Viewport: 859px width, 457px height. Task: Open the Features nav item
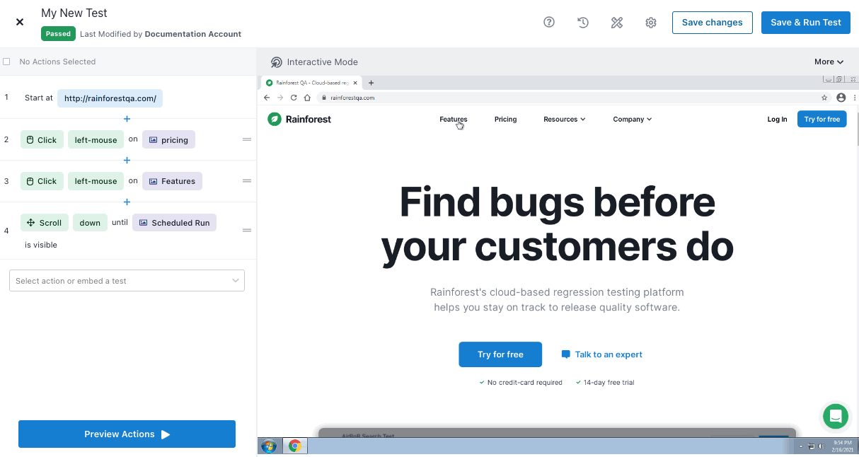(454, 120)
